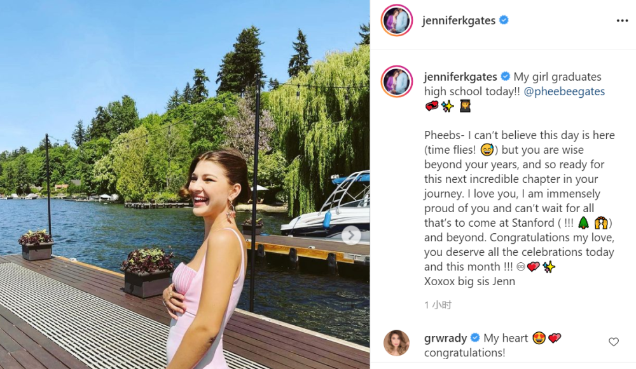Open jenniferkgates username in post header
636x369 pixels.
459,20
